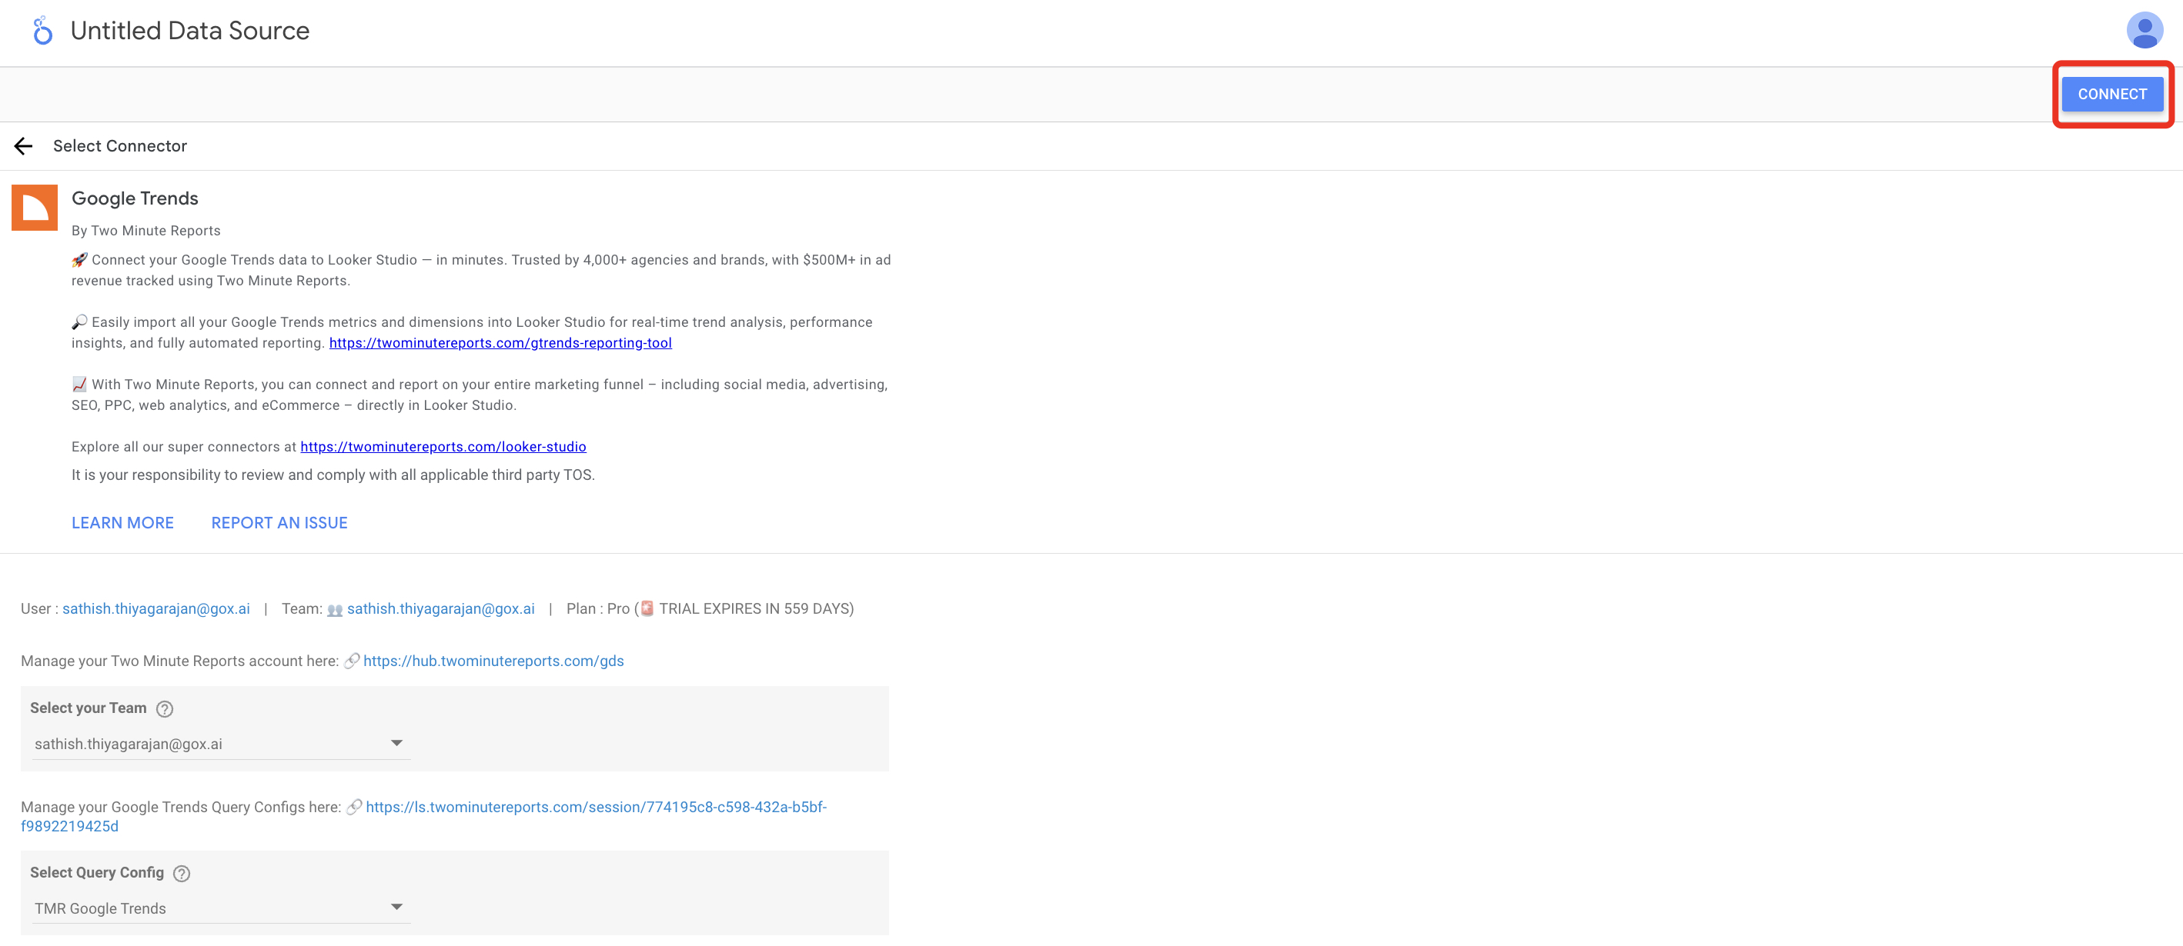Click the Select Connector label
This screenshot has width=2183, height=946.
click(x=119, y=147)
